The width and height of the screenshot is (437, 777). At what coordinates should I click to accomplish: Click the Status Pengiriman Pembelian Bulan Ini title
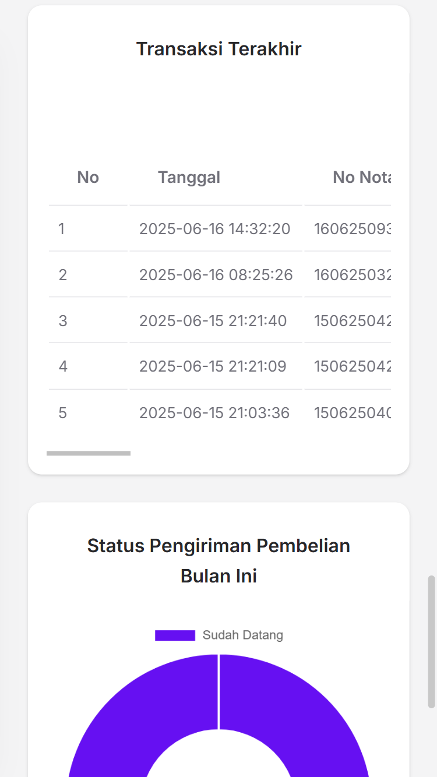[218, 560]
